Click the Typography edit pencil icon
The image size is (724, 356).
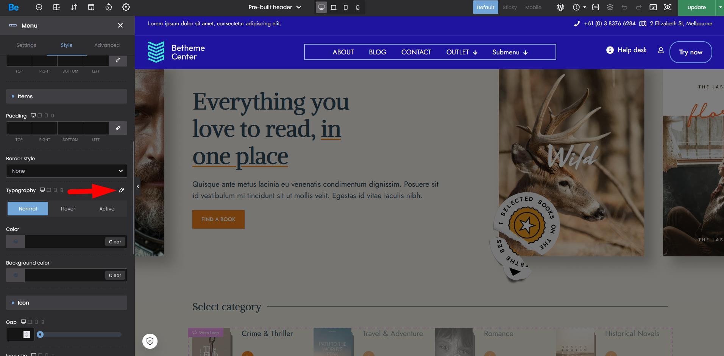(x=122, y=190)
